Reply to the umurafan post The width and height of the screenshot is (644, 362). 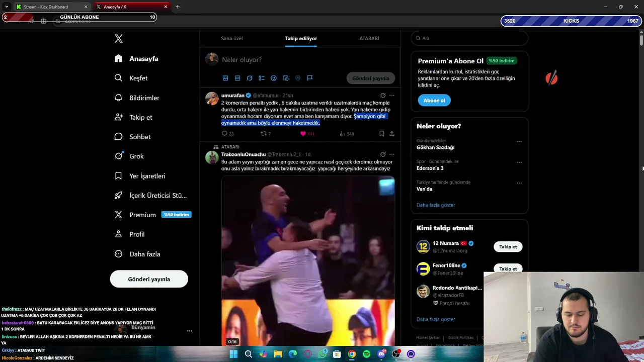click(227, 134)
